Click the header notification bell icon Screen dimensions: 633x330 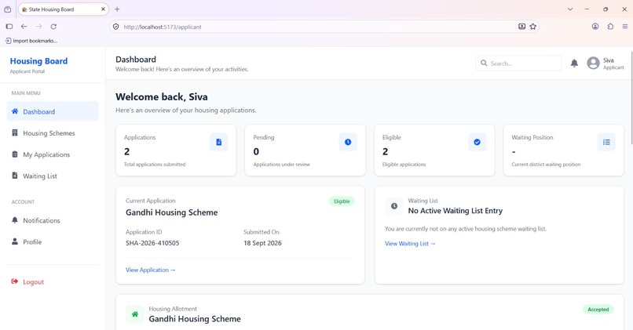(x=574, y=63)
